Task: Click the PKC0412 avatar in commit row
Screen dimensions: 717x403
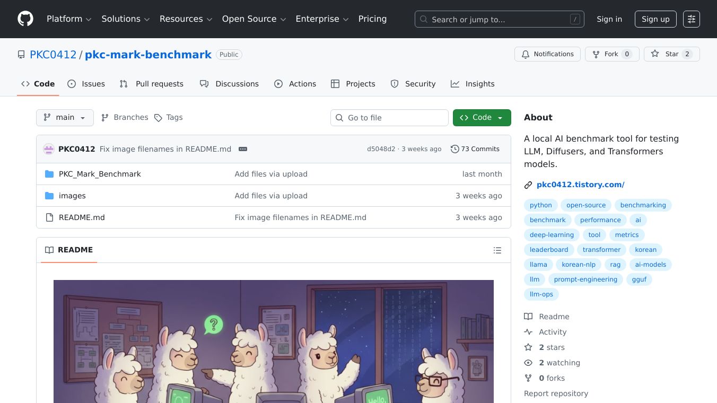Action: coord(49,149)
